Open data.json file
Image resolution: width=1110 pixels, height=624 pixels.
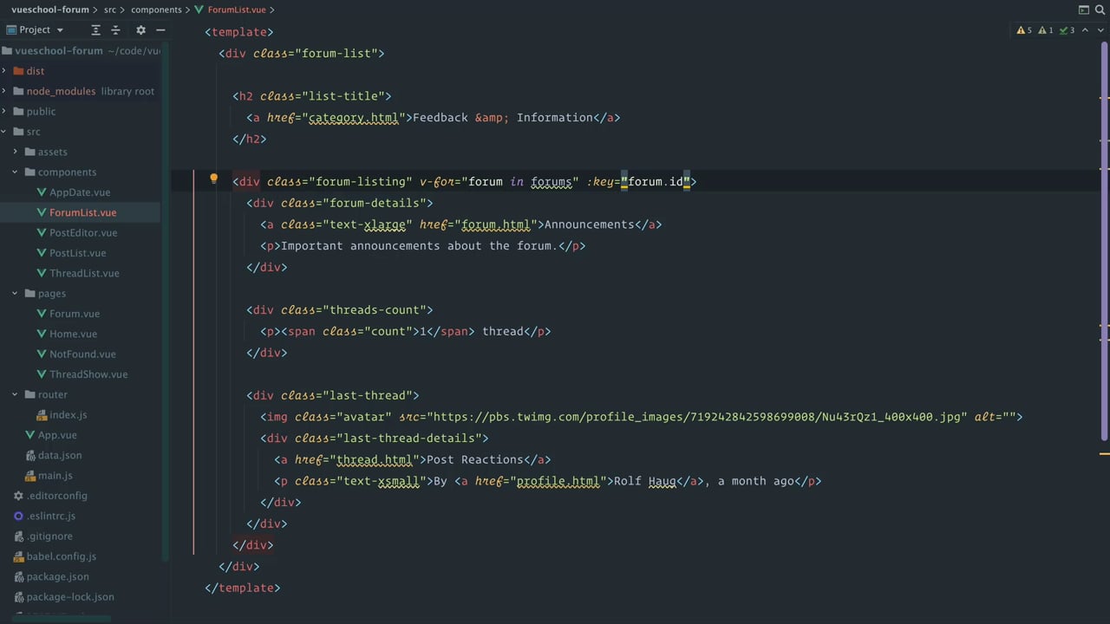[60, 455]
